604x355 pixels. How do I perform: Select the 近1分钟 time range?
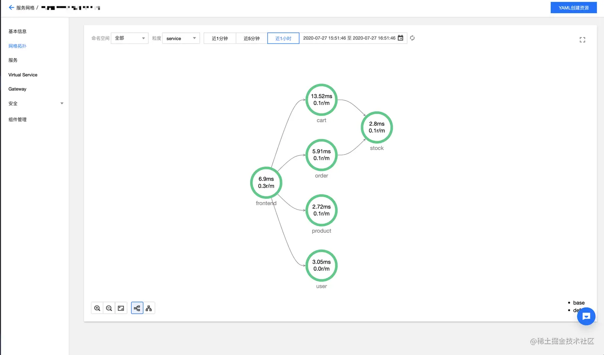point(220,38)
